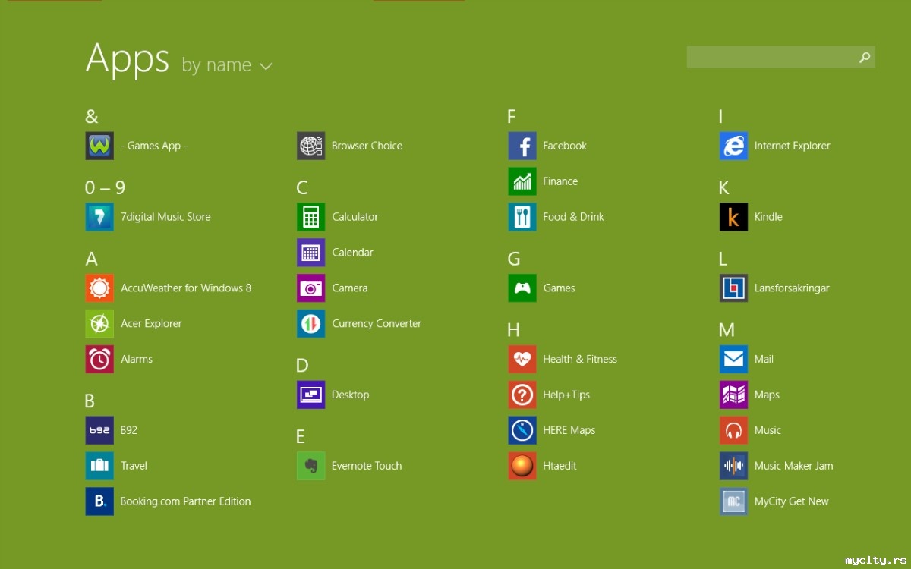Click the Camera app icon
911x569 pixels.
click(310, 288)
